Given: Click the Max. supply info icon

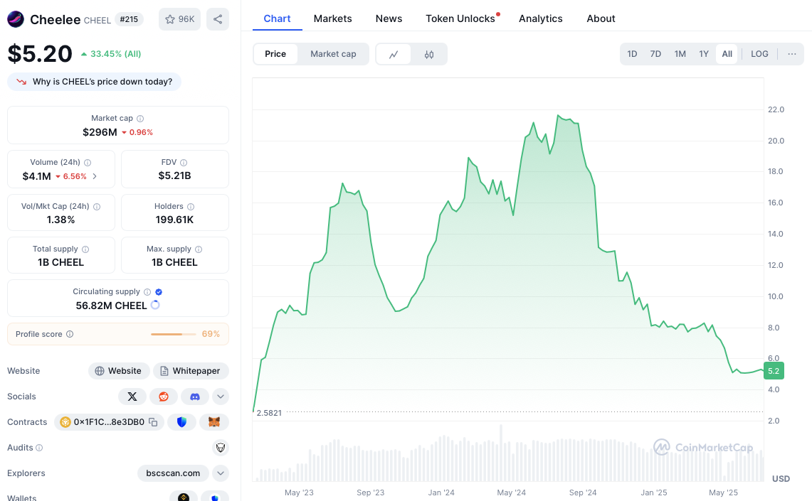Looking at the screenshot, I should coord(199,249).
